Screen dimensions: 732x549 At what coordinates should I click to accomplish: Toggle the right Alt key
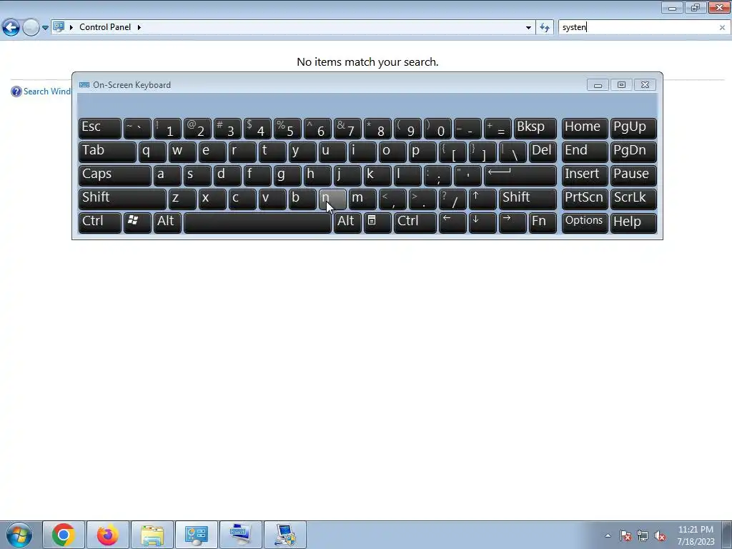click(x=347, y=223)
